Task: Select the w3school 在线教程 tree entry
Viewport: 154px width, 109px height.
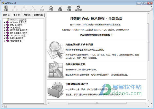Action: pos(18,20)
